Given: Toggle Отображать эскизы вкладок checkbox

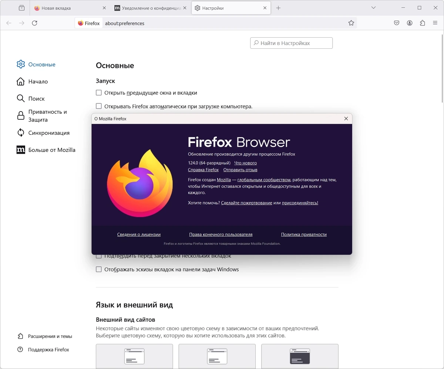Looking at the screenshot, I should 99,269.
